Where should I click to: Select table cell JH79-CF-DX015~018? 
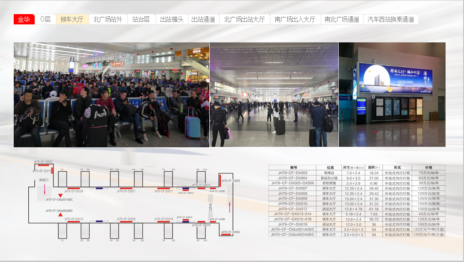coord(292,219)
